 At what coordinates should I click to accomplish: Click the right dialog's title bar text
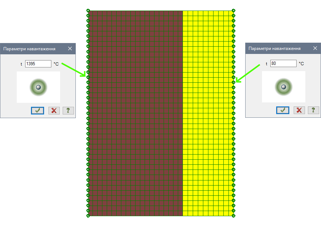(x=275, y=48)
